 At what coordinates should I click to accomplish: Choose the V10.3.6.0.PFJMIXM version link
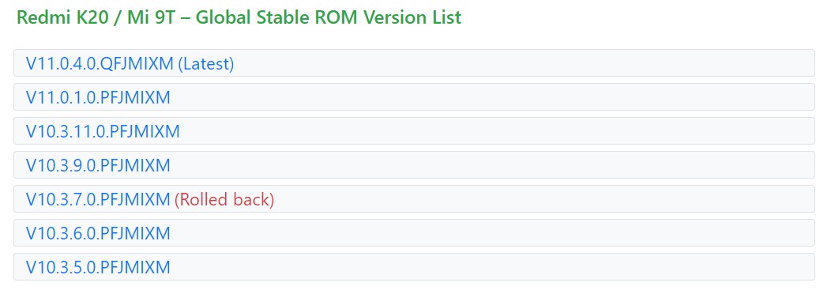click(x=98, y=233)
